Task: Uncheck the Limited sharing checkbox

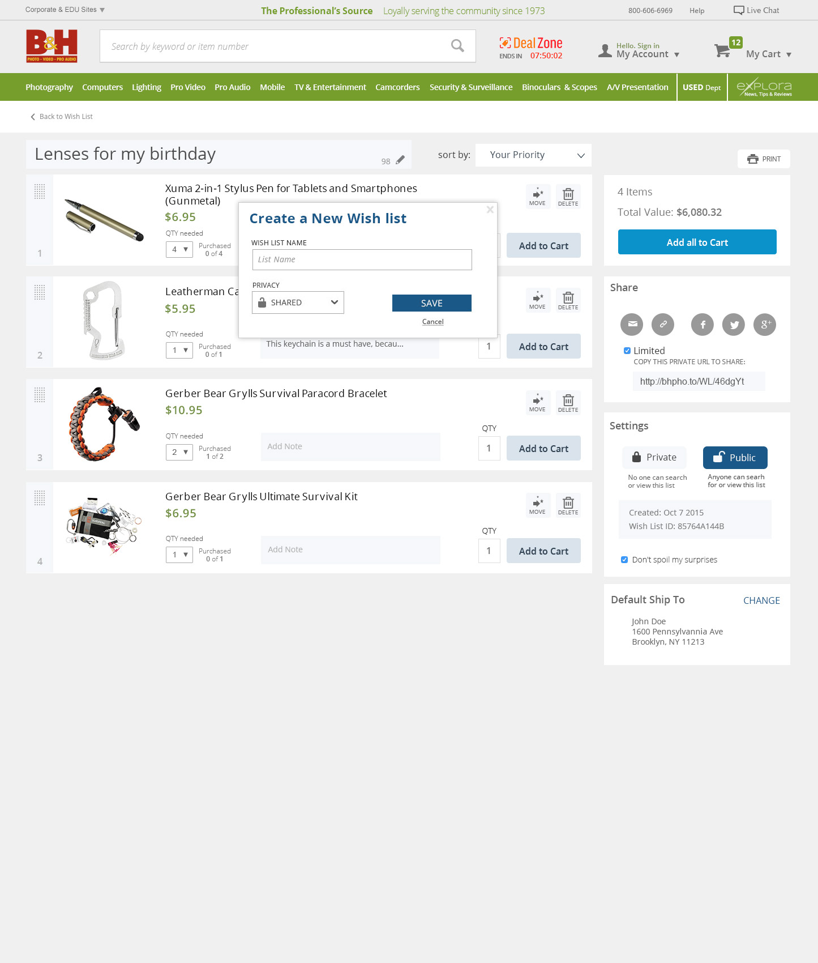Action: [627, 351]
